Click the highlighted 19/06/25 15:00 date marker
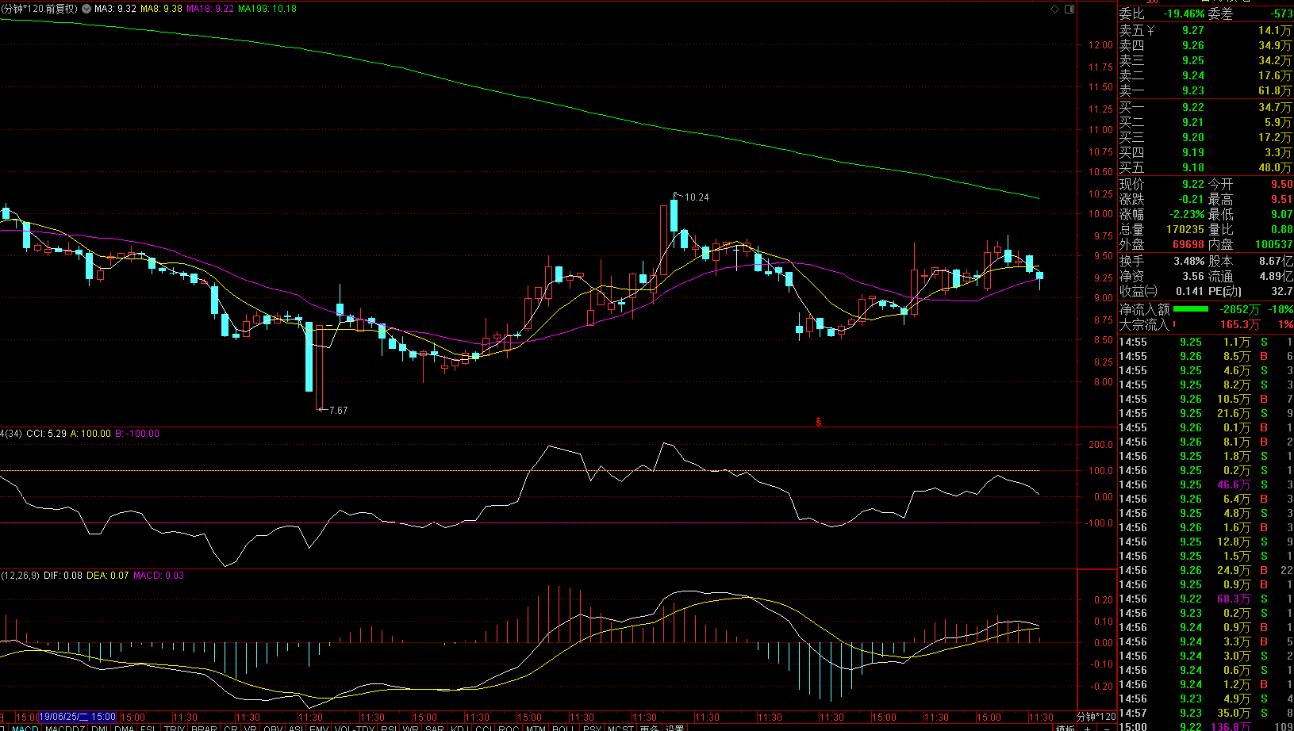This screenshot has height=731, width=1294. tap(77, 717)
